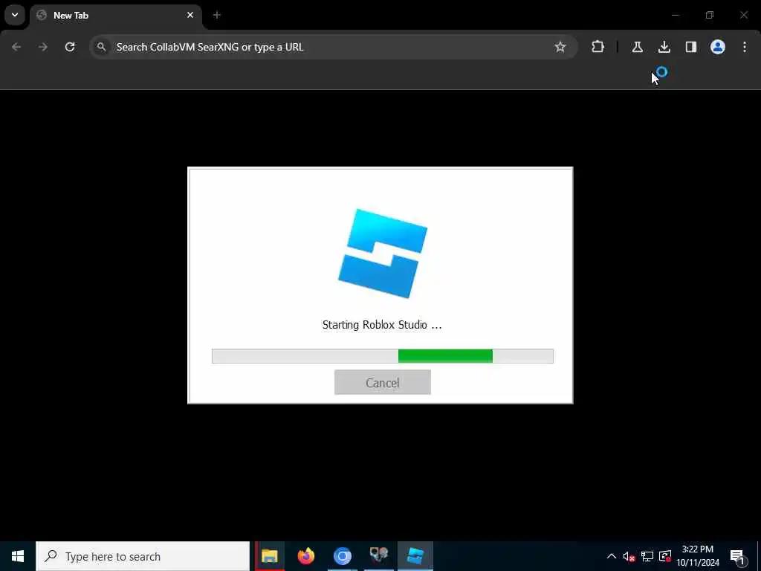Screen dimensions: 761x571
Task: Click the Roblox Studio logo in splash dialog
Action: (383, 254)
